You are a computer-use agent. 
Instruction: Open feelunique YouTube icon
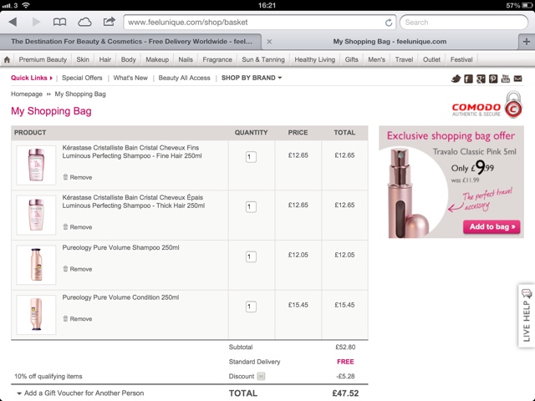(x=505, y=79)
